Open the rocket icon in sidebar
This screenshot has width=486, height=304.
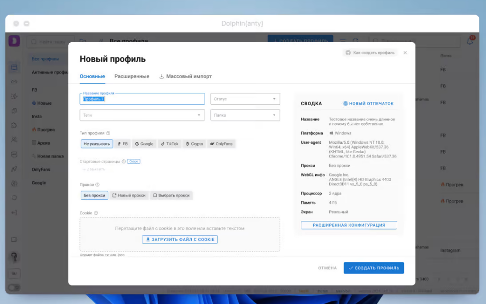coord(14,169)
